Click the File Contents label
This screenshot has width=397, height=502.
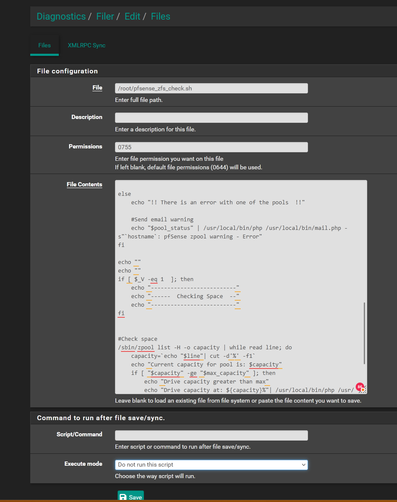pos(84,184)
